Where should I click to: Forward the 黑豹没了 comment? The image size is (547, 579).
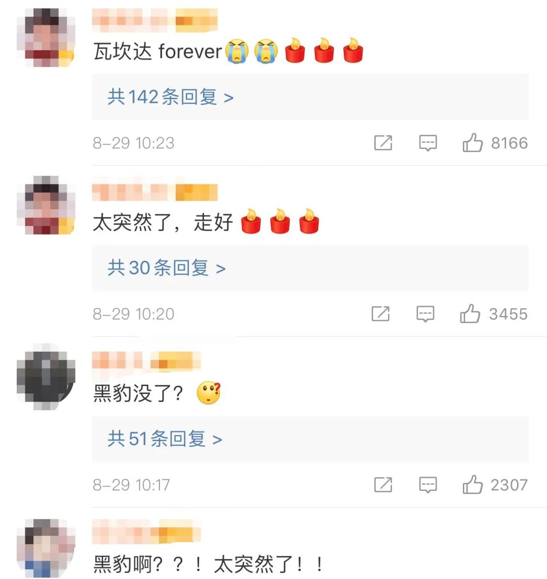[383, 485]
